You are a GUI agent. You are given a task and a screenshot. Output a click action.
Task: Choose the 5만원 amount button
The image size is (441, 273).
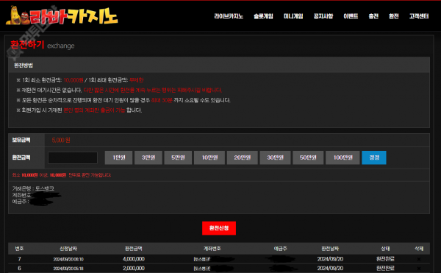(178, 157)
